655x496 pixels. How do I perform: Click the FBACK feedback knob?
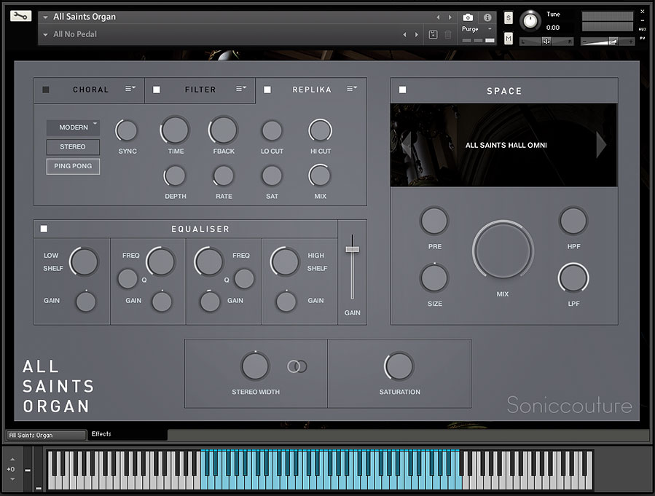pyautogui.click(x=224, y=130)
